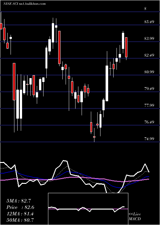Click the lowest candlestick near 74.99

94,135
